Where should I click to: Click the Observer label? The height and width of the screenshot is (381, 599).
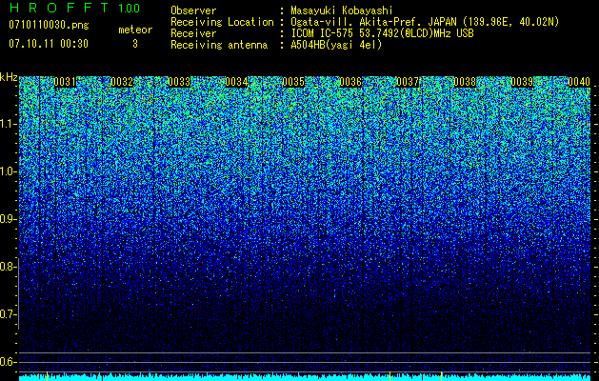193,10
